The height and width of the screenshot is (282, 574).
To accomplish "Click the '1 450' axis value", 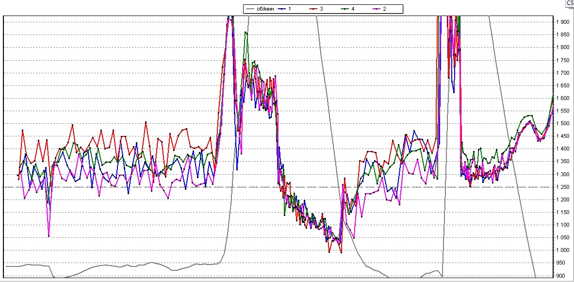I will click(x=562, y=136).
